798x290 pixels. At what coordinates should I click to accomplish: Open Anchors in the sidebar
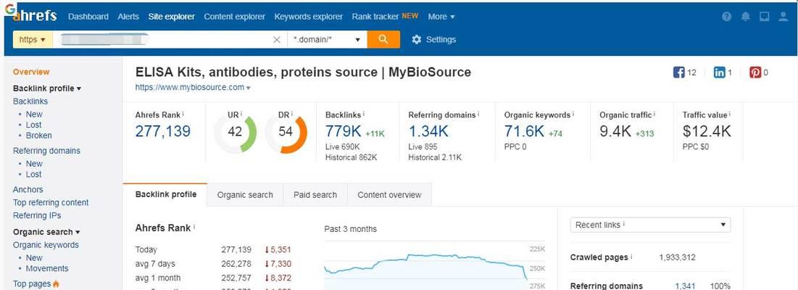pyautogui.click(x=28, y=189)
